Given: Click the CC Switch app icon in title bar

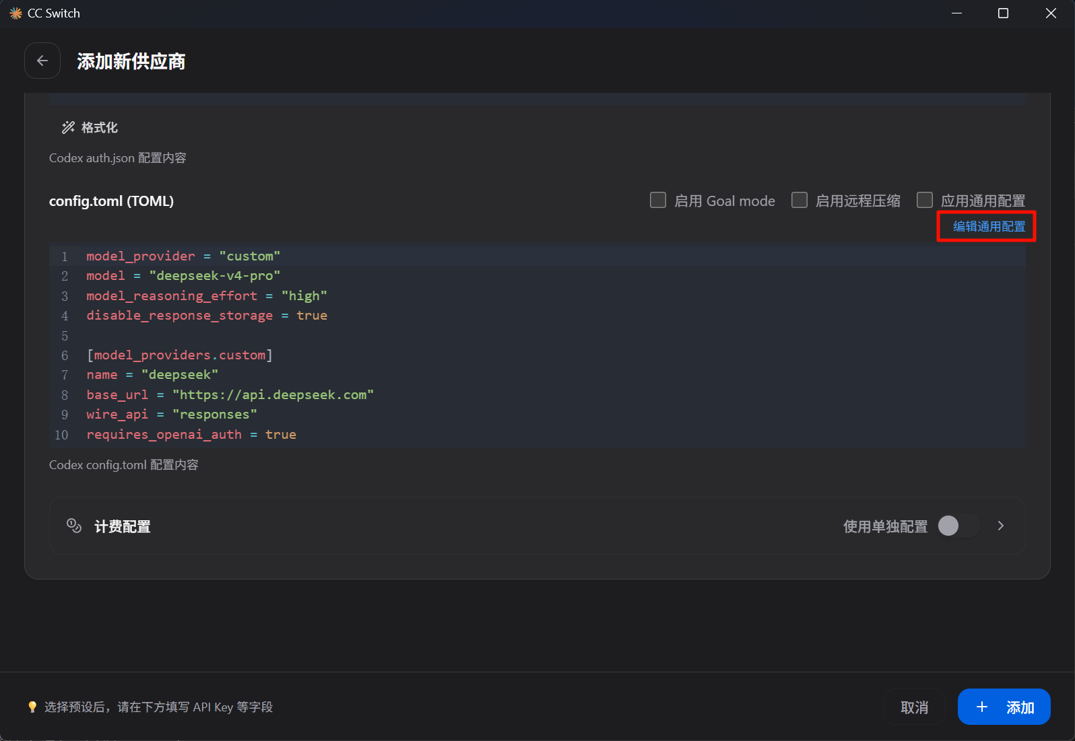Looking at the screenshot, I should pos(15,13).
